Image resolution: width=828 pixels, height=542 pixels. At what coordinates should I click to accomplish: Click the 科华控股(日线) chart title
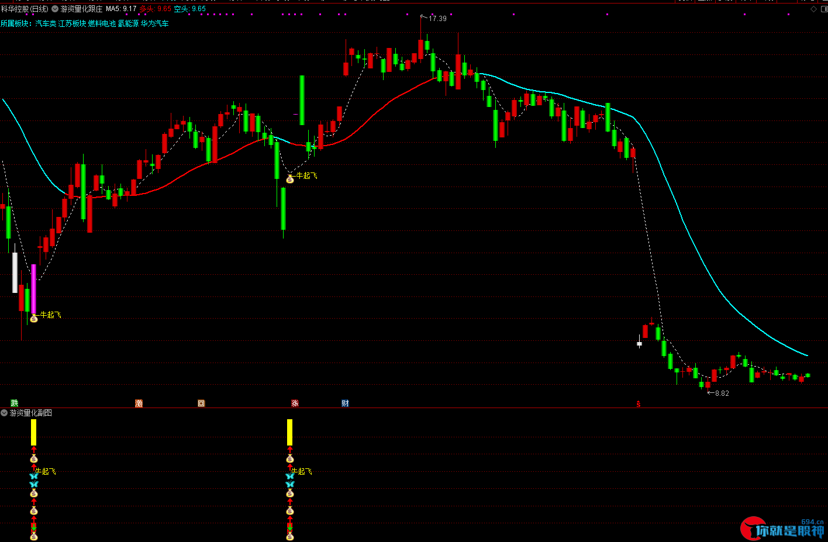point(25,9)
